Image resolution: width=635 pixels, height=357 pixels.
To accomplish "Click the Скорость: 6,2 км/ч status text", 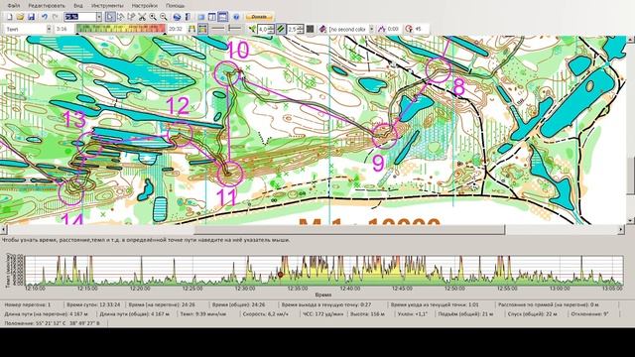I will [266, 313].
